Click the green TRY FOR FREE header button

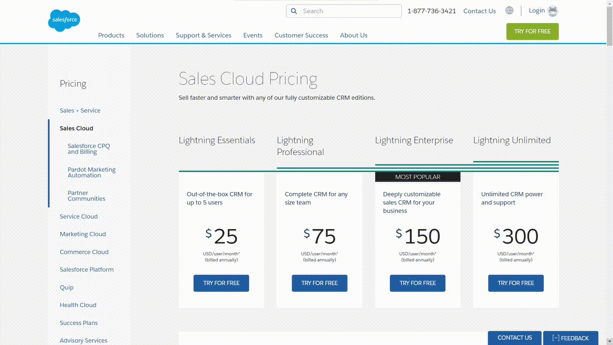(533, 32)
